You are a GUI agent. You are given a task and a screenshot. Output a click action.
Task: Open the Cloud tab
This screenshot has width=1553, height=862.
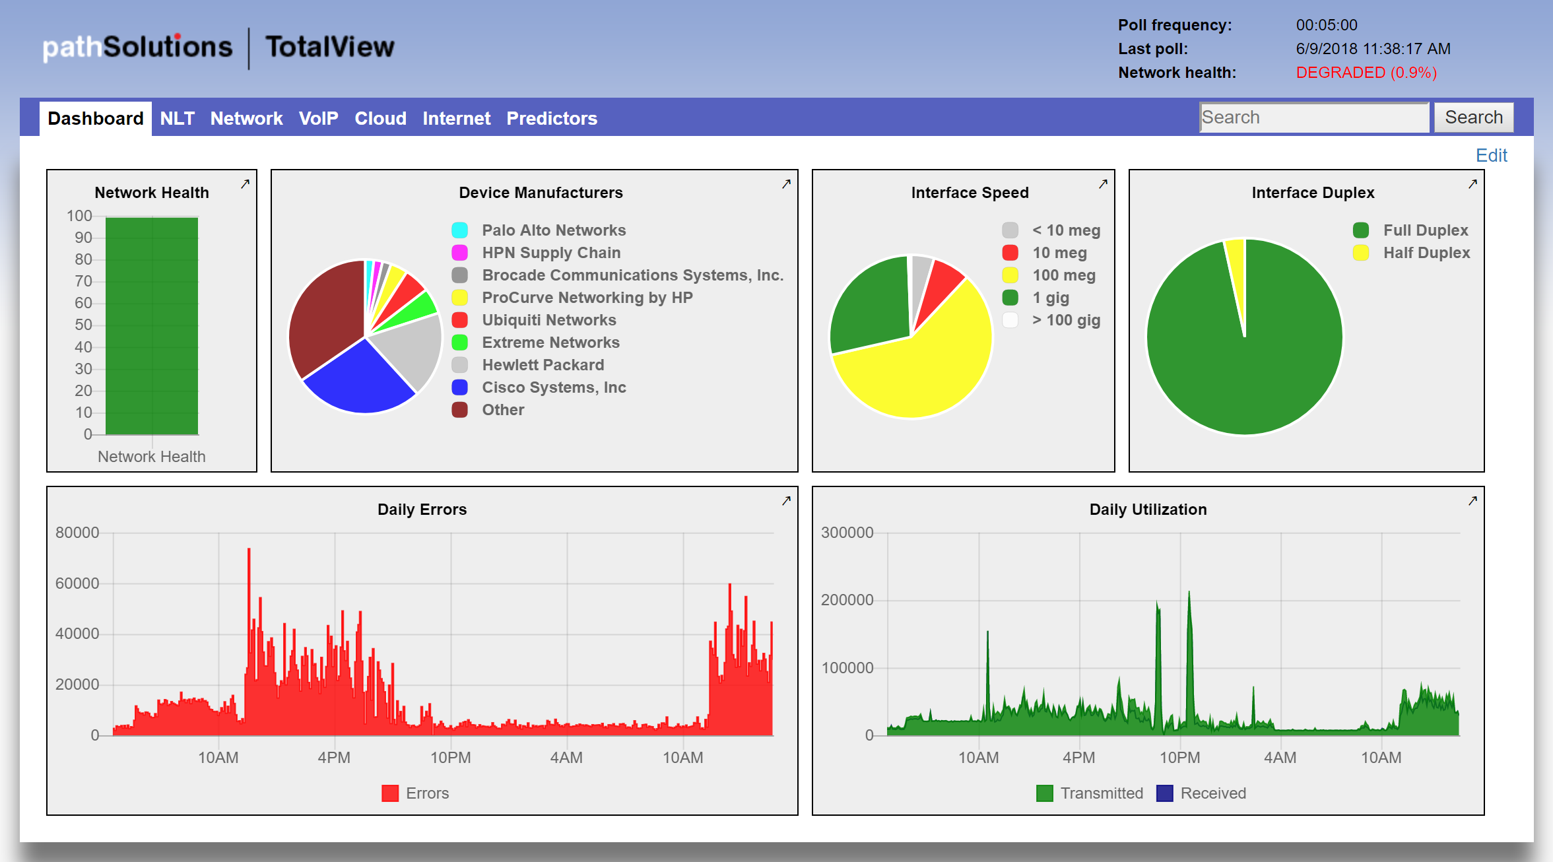click(x=380, y=118)
